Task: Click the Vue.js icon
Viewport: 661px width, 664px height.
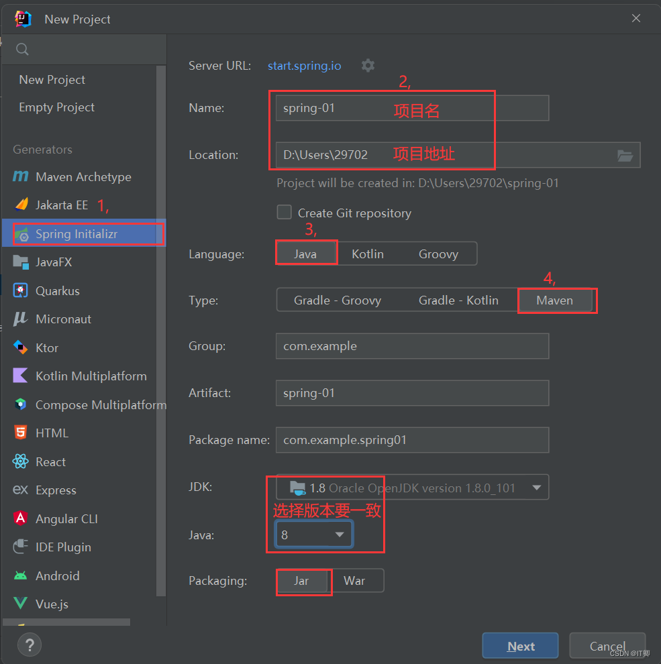Action: point(20,603)
